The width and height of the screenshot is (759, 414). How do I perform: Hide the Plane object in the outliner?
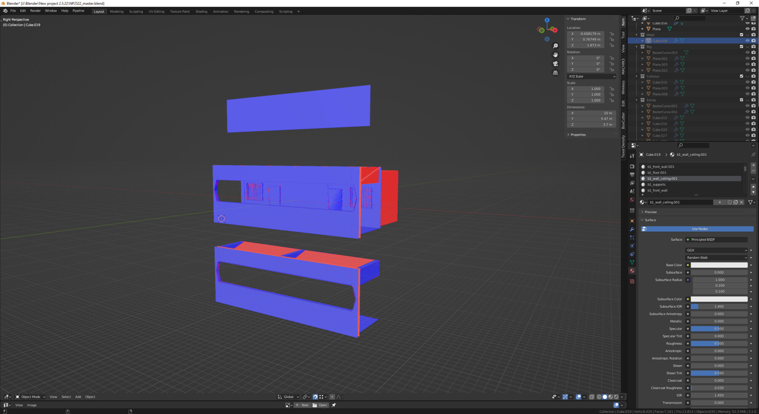pos(748,29)
